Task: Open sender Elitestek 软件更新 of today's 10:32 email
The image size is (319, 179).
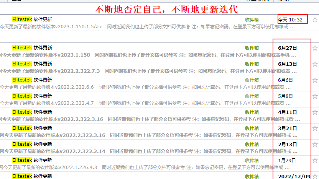Action: pyautogui.click(x=32, y=20)
